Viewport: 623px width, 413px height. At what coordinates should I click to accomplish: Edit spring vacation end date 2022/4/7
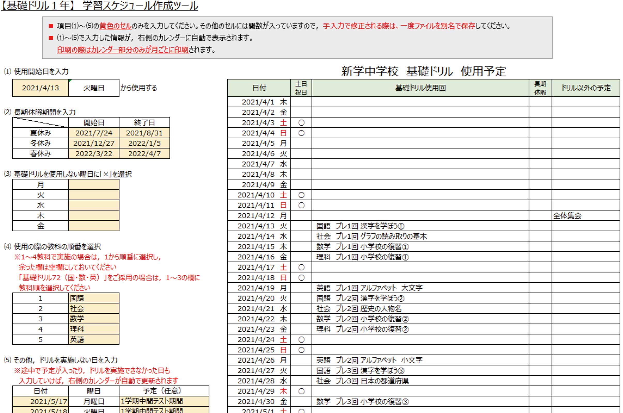[x=144, y=153]
